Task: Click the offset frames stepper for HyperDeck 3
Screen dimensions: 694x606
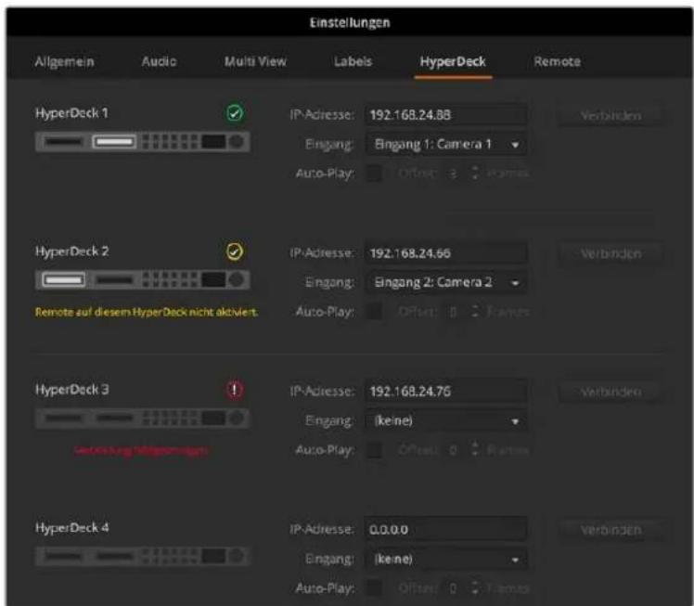Action: (475, 450)
